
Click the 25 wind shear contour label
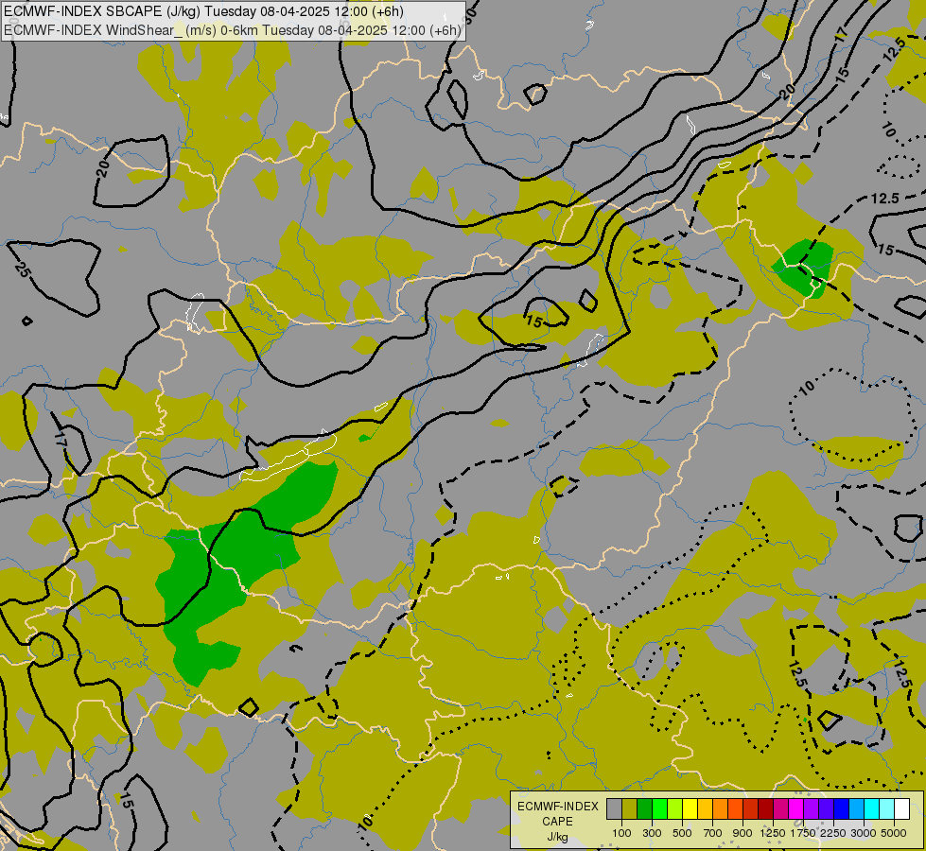click(x=22, y=269)
